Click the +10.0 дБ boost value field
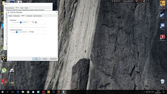167x94 pixels. pos(31,32)
